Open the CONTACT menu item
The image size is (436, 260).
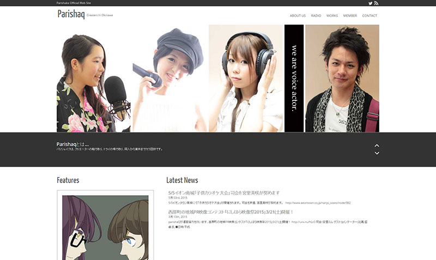[370, 16]
